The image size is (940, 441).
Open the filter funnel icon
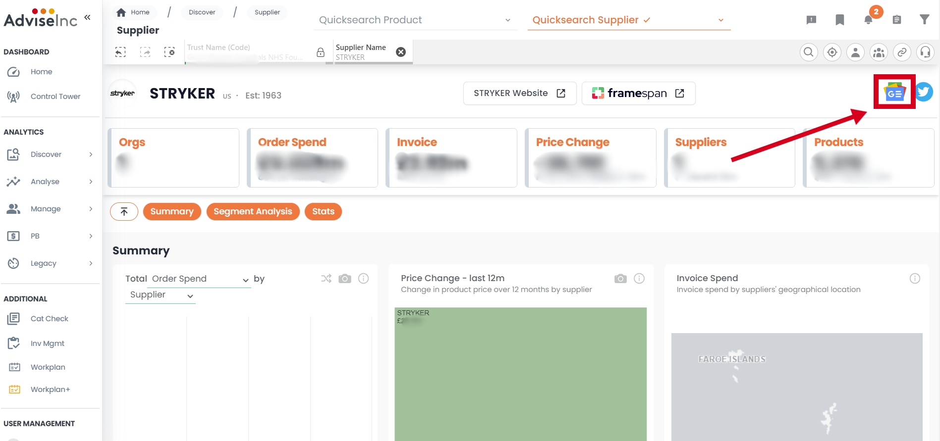[925, 20]
